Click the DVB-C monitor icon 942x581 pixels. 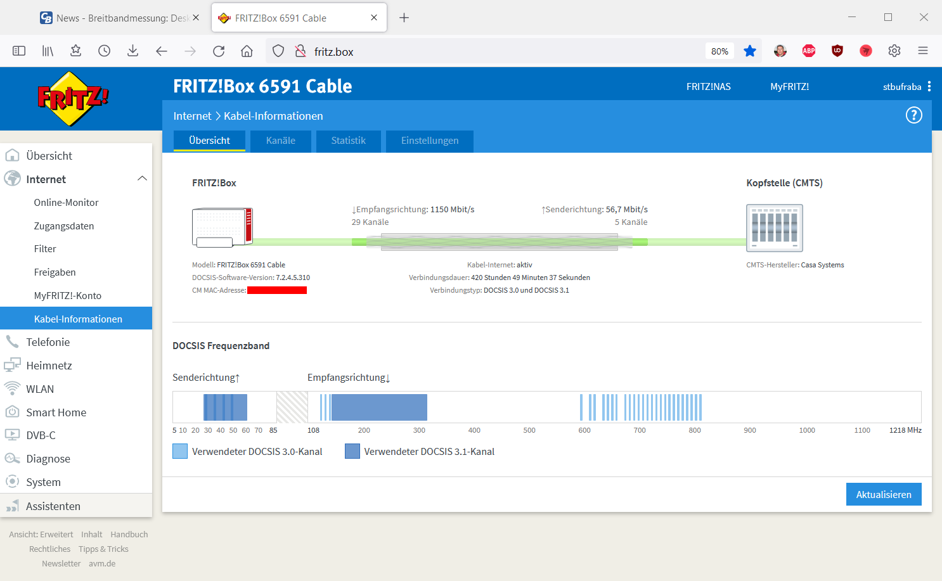coord(12,435)
